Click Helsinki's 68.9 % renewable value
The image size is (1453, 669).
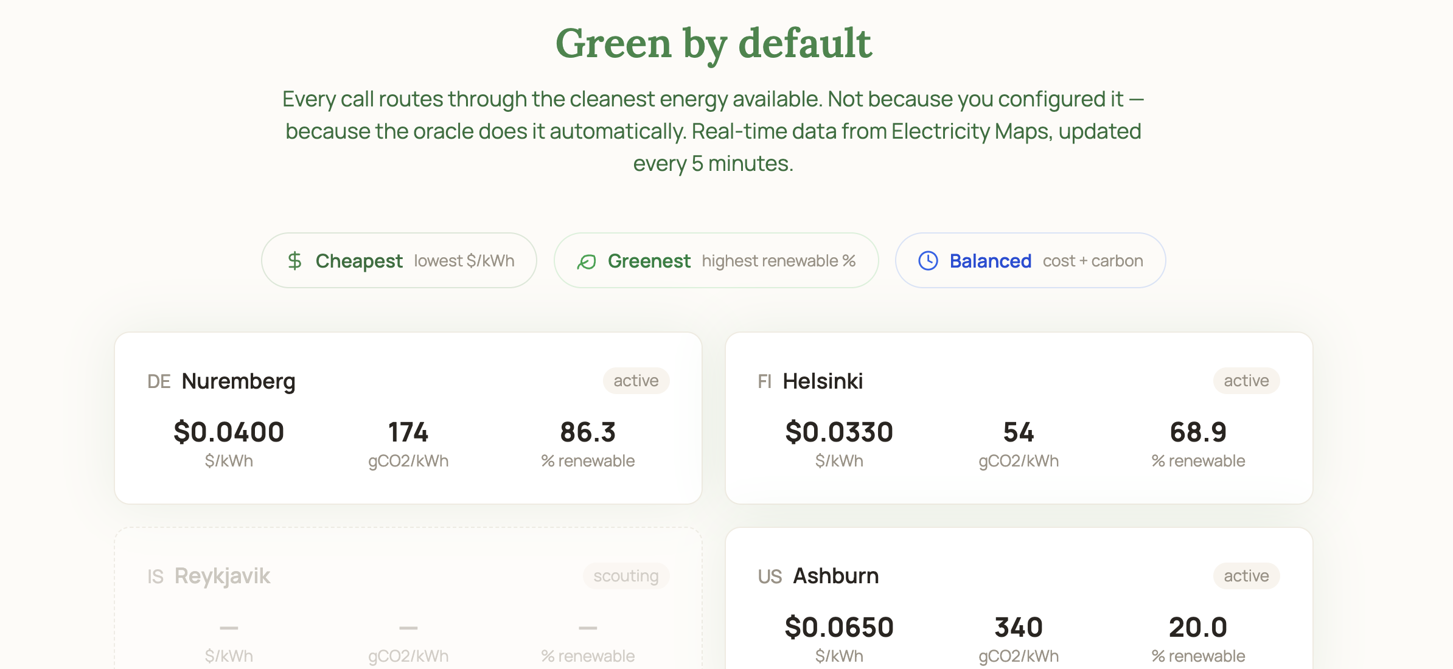point(1197,432)
